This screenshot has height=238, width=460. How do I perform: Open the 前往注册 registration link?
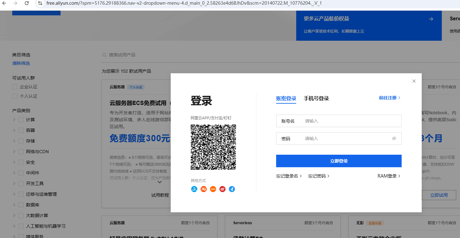click(x=389, y=98)
